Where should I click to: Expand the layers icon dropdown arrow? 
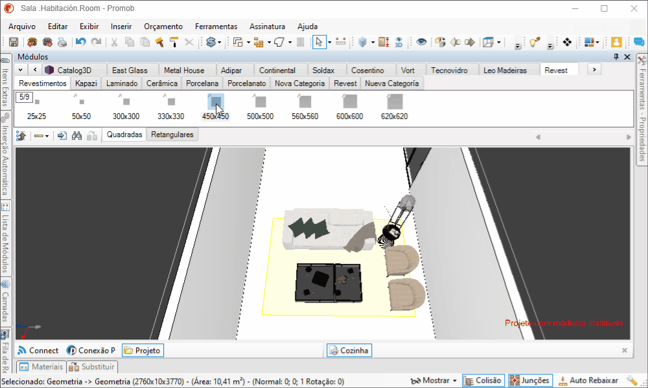coord(373,42)
